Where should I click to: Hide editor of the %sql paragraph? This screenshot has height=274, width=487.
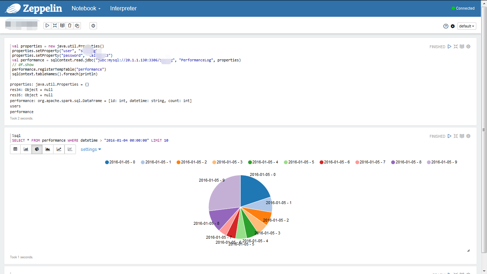456,136
